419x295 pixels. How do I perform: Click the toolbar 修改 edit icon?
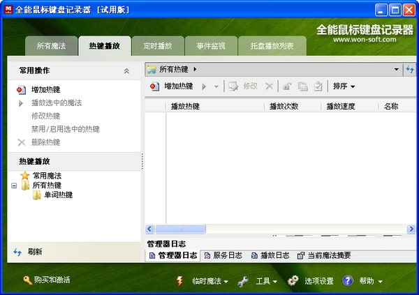(233, 86)
